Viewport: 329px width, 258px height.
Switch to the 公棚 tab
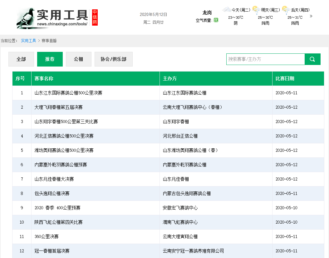click(79, 59)
